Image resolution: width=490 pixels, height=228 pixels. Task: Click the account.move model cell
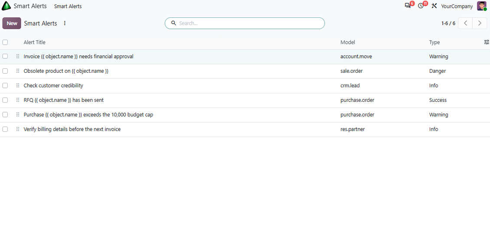(356, 56)
